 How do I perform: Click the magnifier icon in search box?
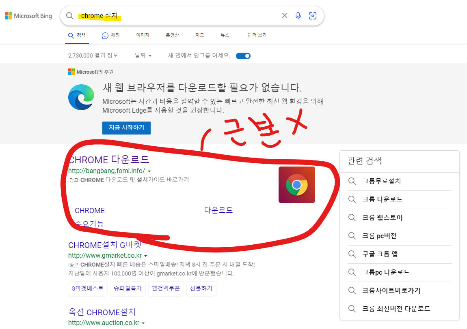coord(70,16)
